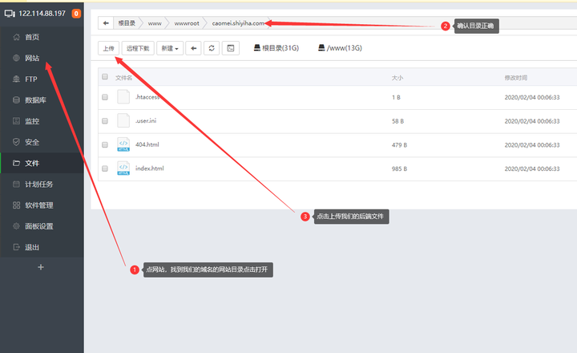Click the orange 0 notification badge

coord(76,14)
